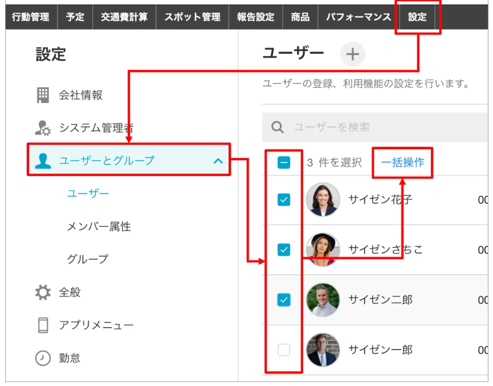
Task: Open 全般 settings
Action: [70, 292]
